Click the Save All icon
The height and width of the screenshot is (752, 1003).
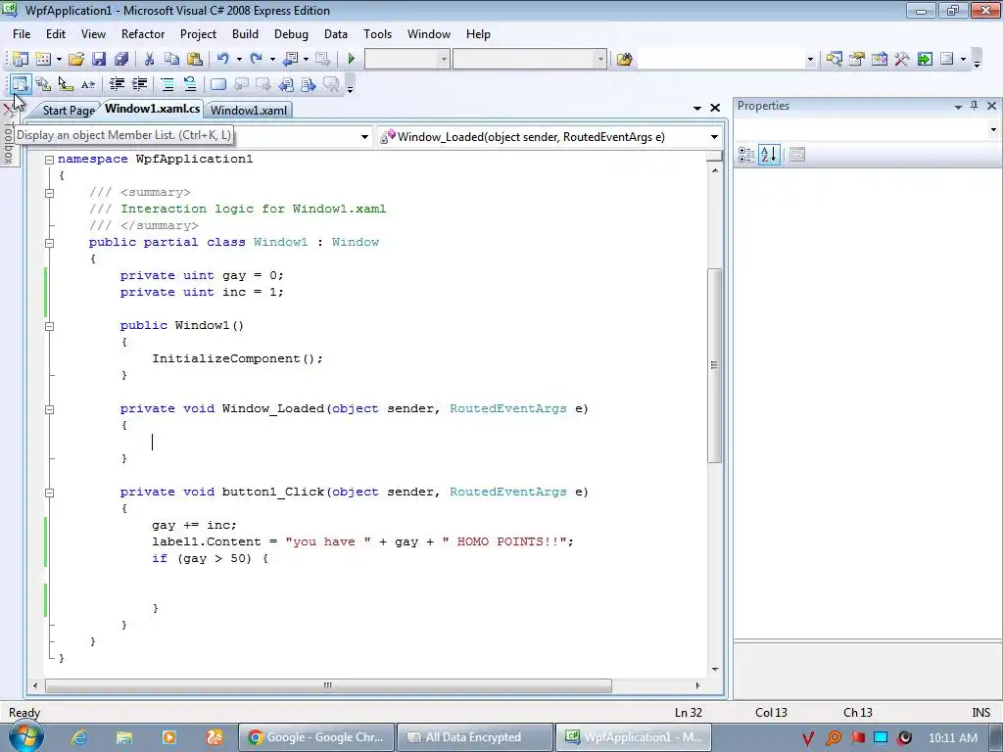pos(120,60)
